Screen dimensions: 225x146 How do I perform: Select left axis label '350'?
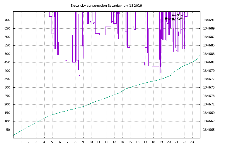7,79
